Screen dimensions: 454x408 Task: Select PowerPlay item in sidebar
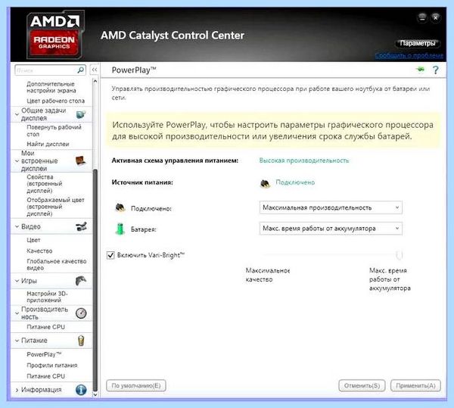click(x=44, y=354)
